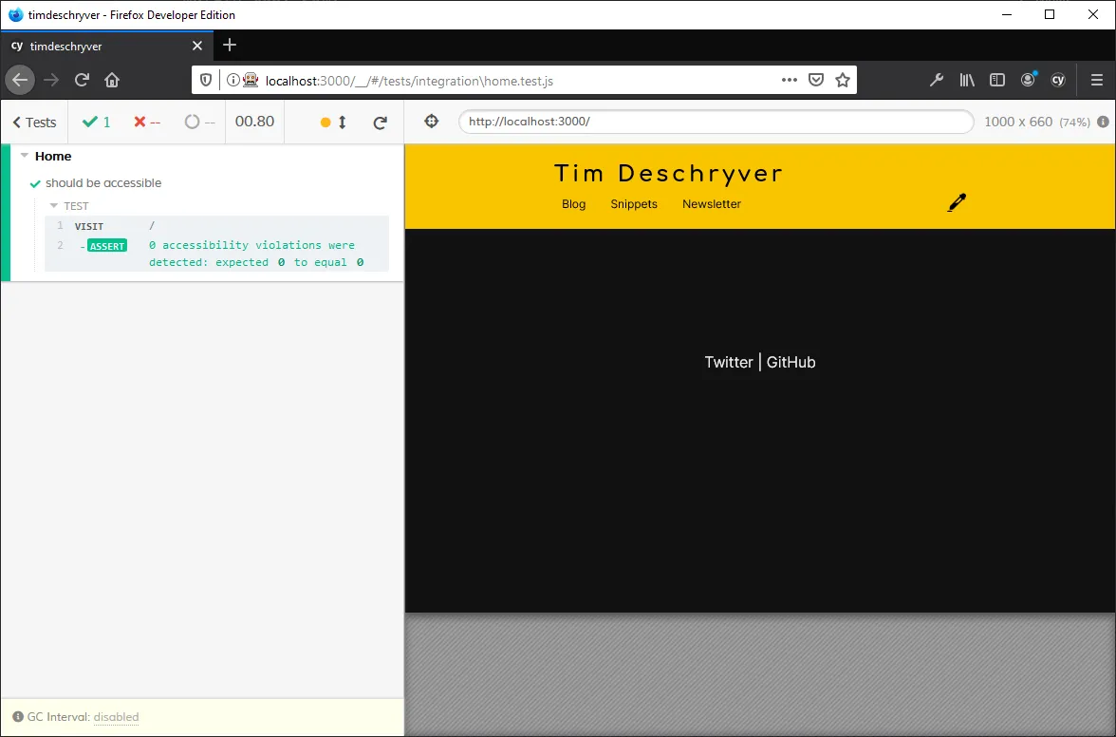Return to the Cypress Tests list
Image resolution: width=1116 pixels, height=737 pixels.
[34, 123]
